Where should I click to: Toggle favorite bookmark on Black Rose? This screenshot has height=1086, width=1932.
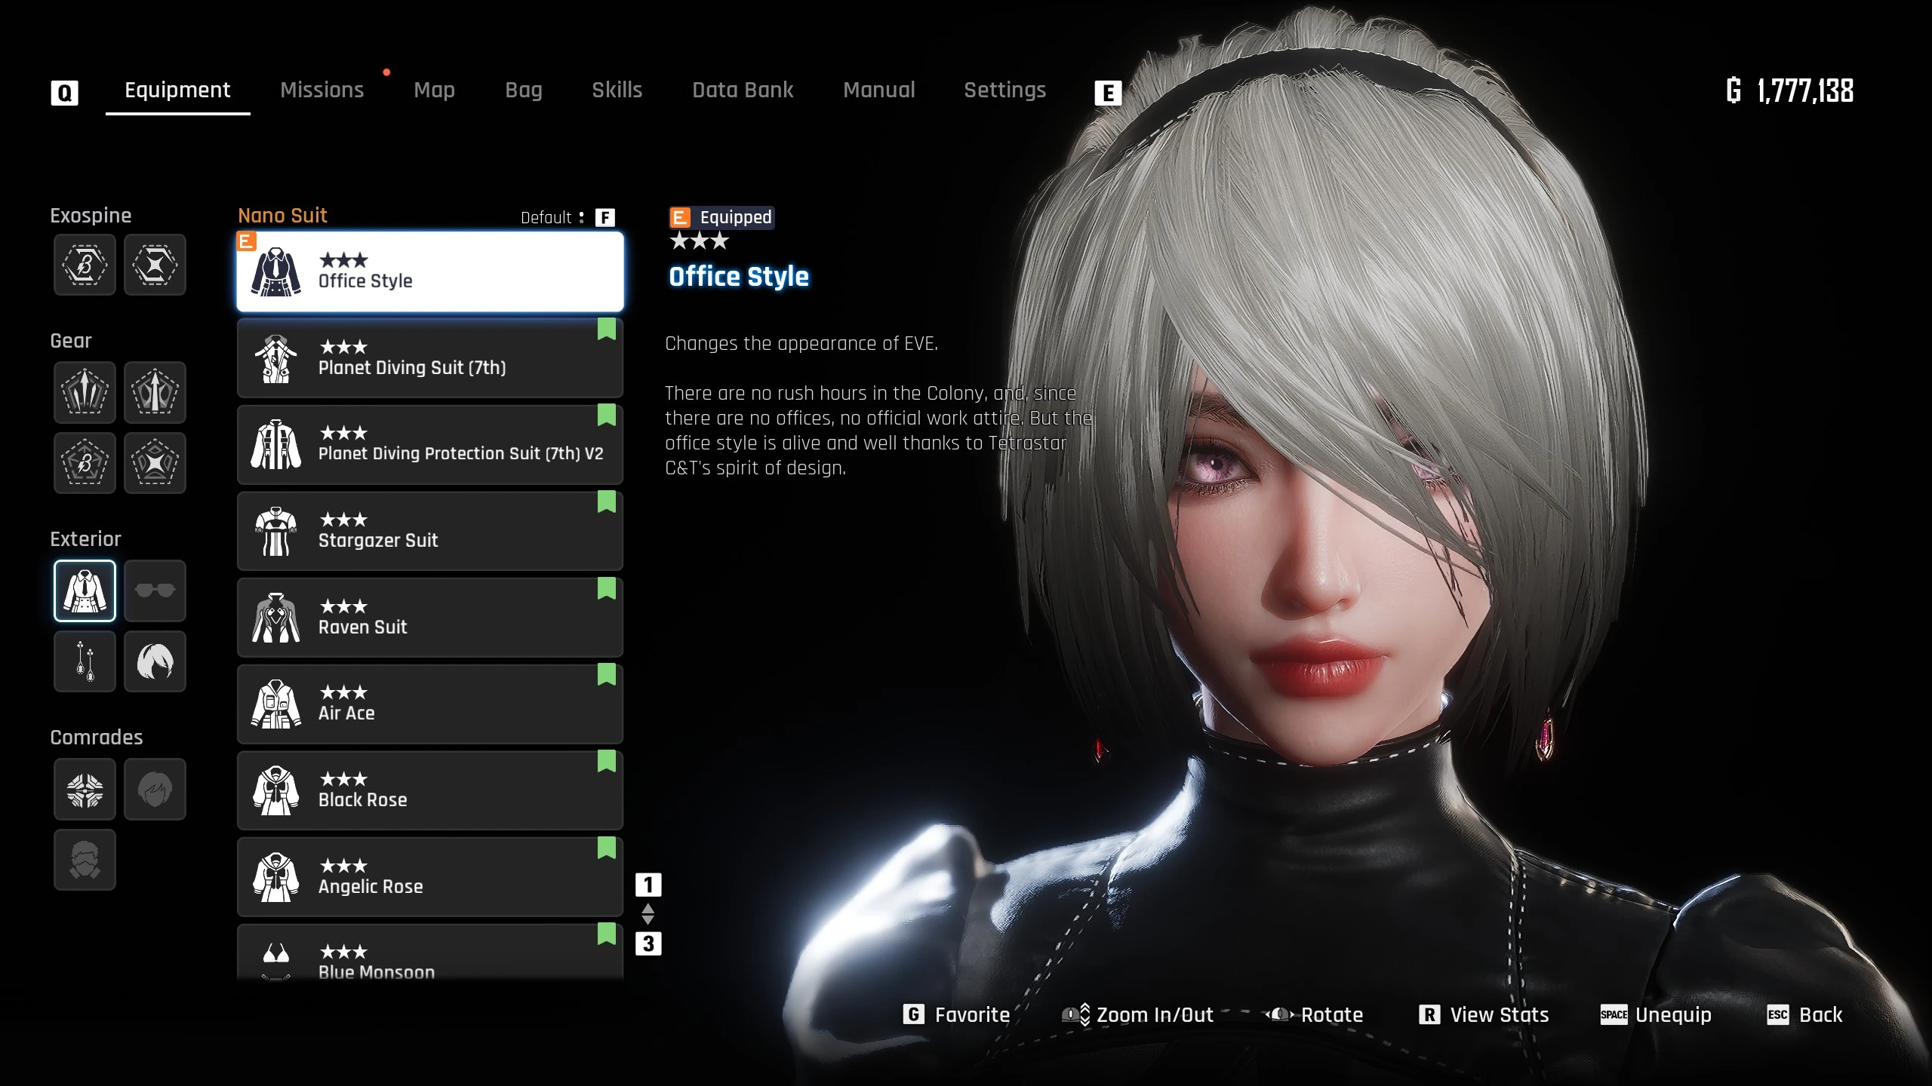(x=607, y=762)
